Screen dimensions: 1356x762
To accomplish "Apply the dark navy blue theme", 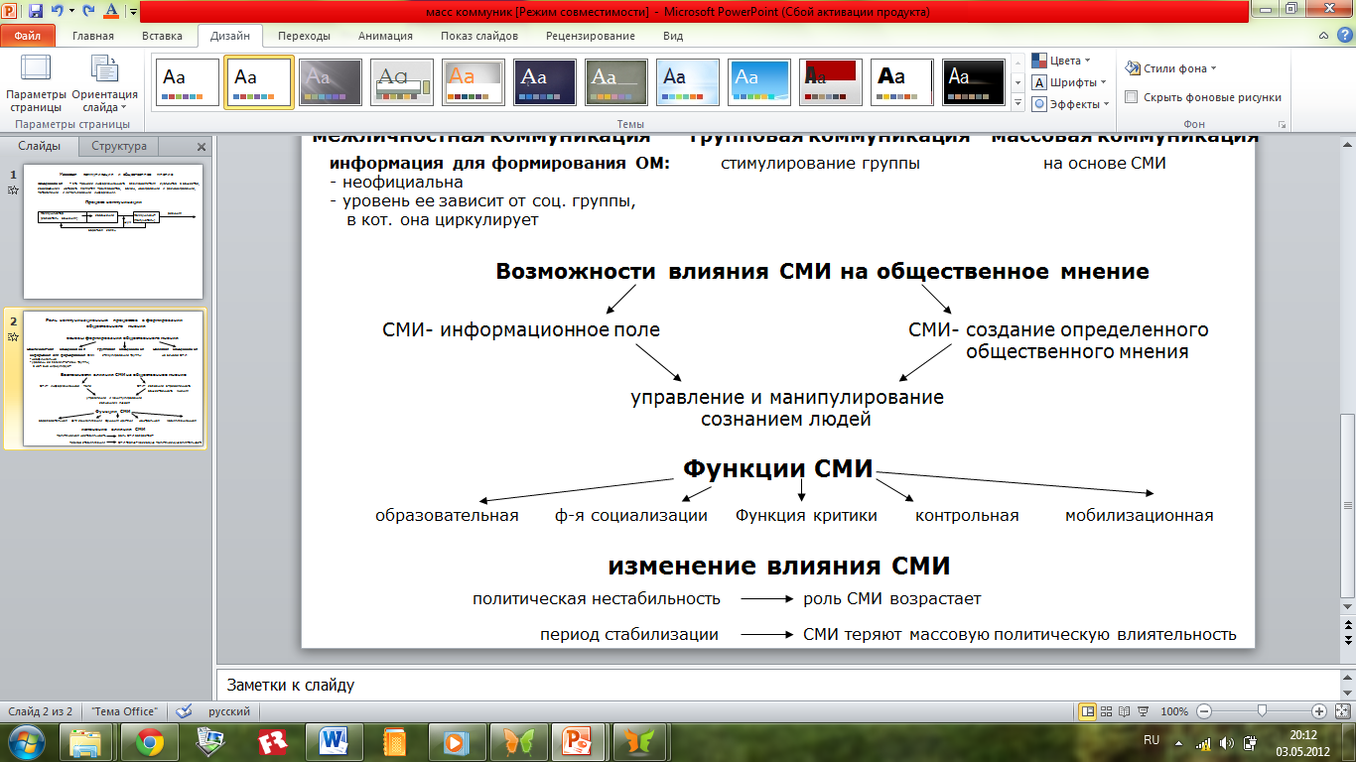I will click(545, 82).
